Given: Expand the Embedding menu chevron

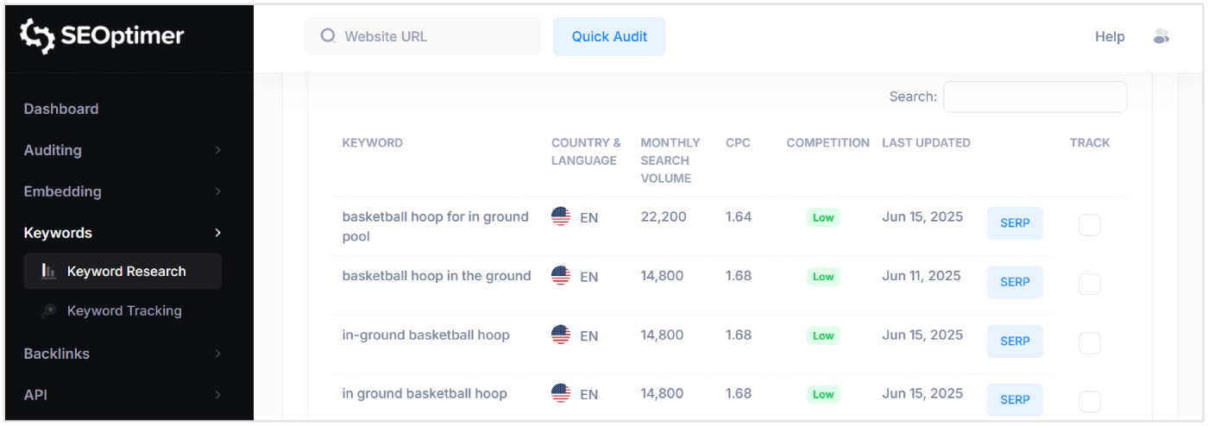Looking at the screenshot, I should [217, 191].
